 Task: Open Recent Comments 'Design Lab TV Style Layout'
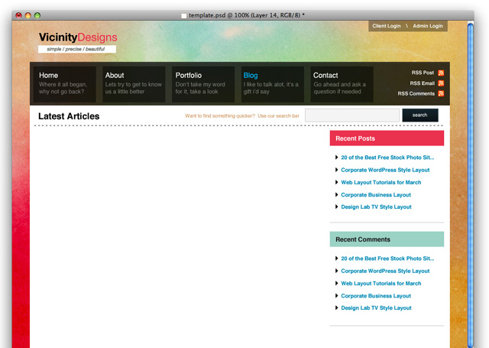(376, 308)
